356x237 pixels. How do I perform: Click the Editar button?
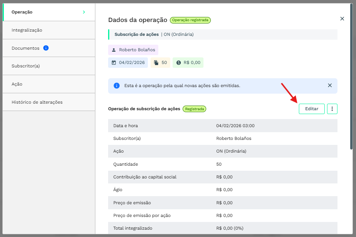312,109
